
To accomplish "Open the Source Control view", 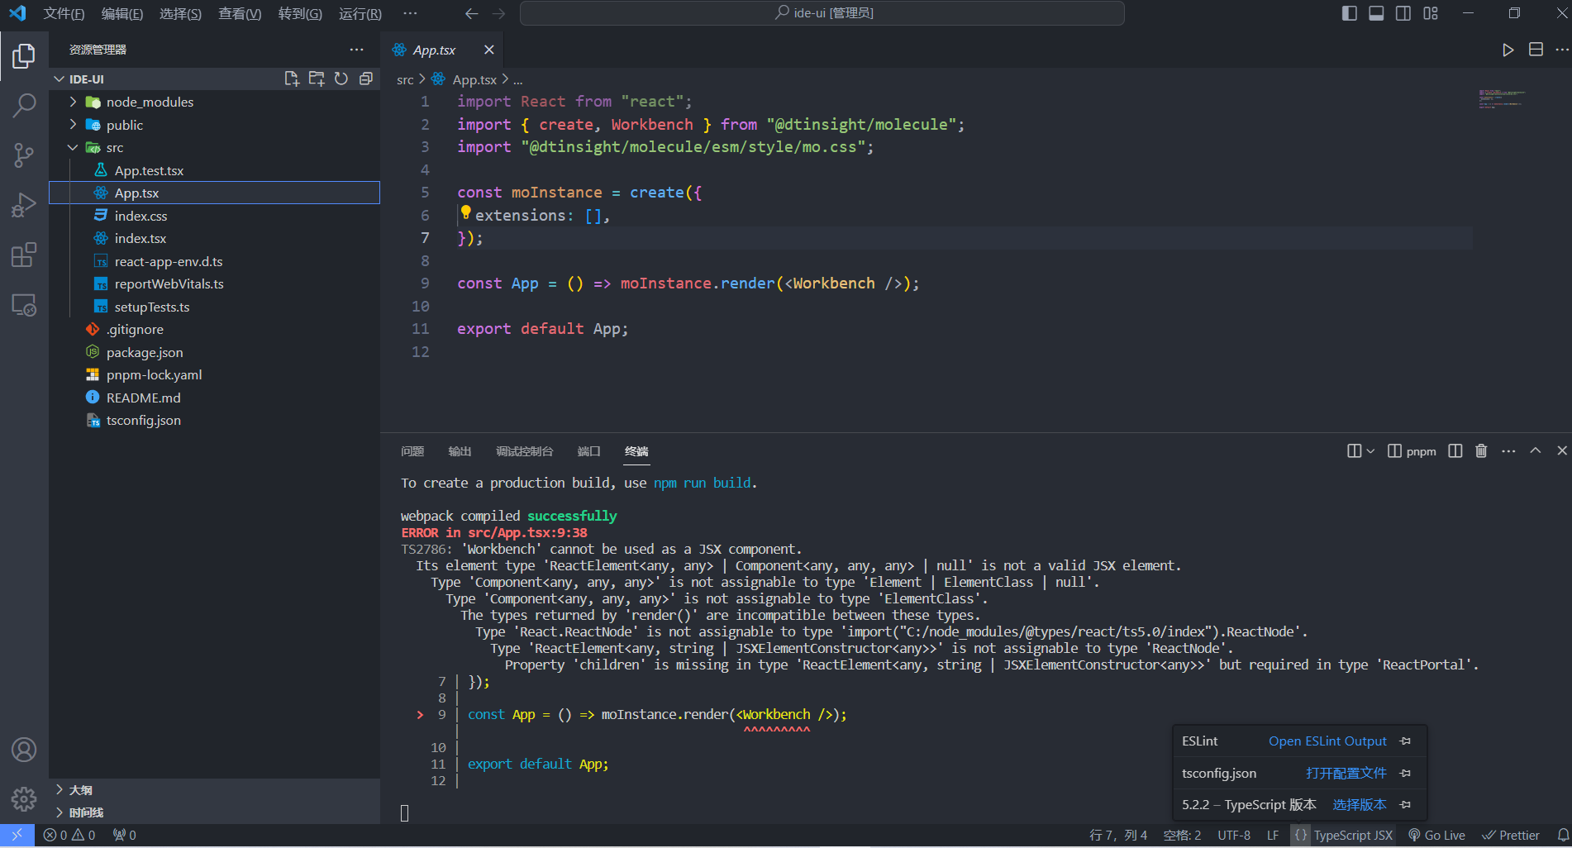I will coord(24,155).
